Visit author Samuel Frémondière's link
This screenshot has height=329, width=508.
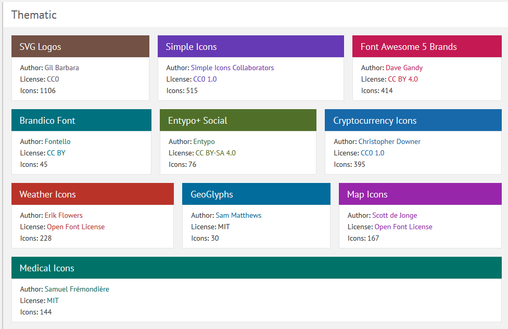(77, 289)
